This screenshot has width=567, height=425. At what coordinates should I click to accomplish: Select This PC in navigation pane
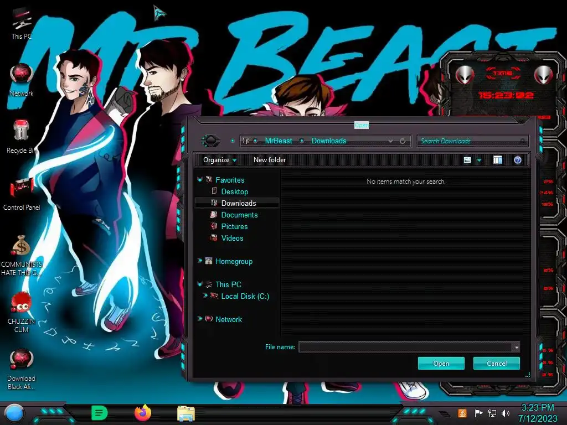[x=228, y=284]
